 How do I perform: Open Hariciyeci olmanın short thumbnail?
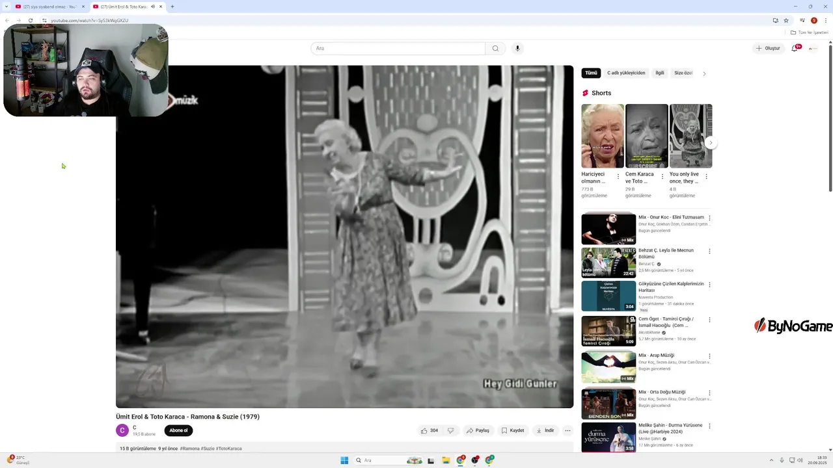(603, 136)
